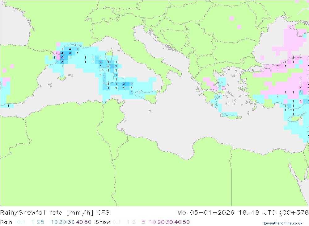Select the snow legend value 5
This screenshot has height=226, width=309.
point(144,222)
